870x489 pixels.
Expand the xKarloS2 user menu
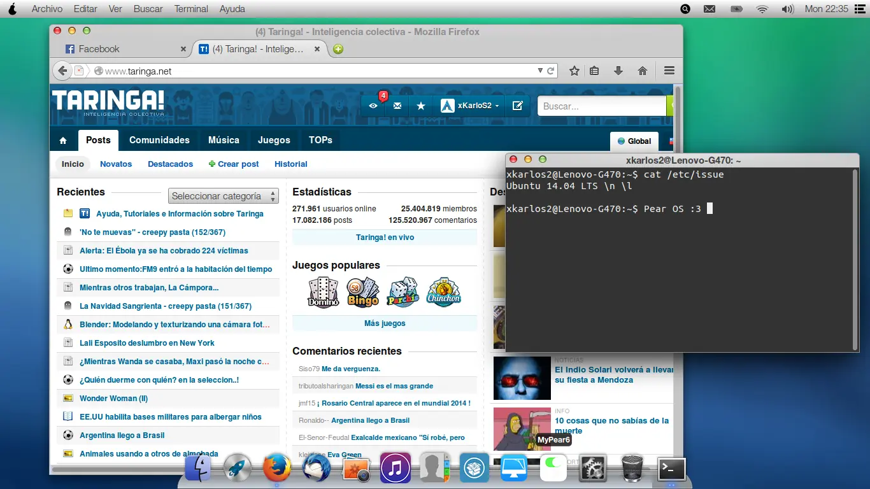470,106
